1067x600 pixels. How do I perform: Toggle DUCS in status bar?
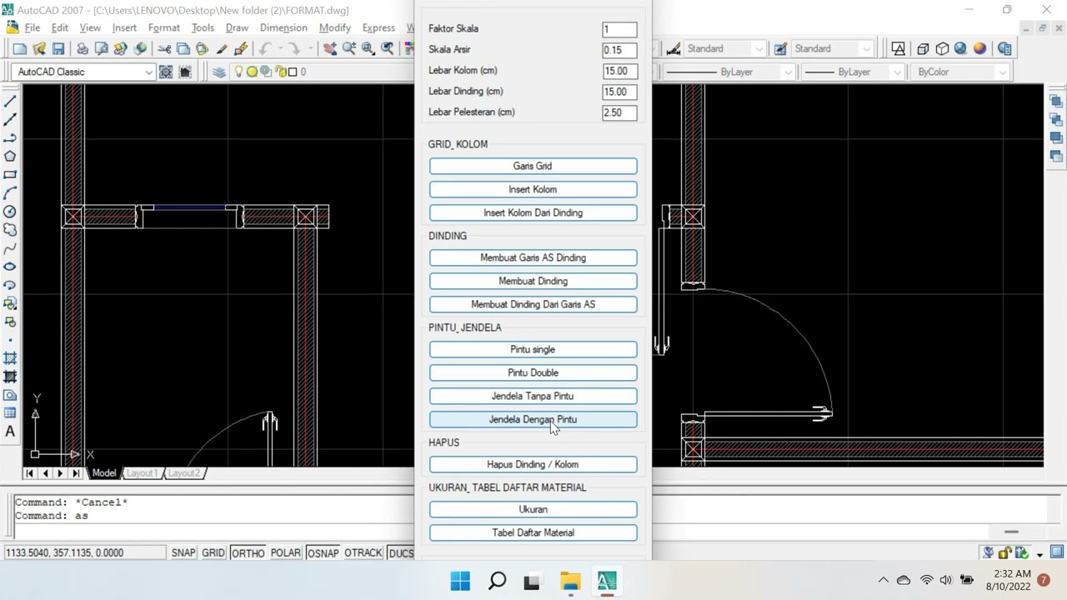(400, 552)
